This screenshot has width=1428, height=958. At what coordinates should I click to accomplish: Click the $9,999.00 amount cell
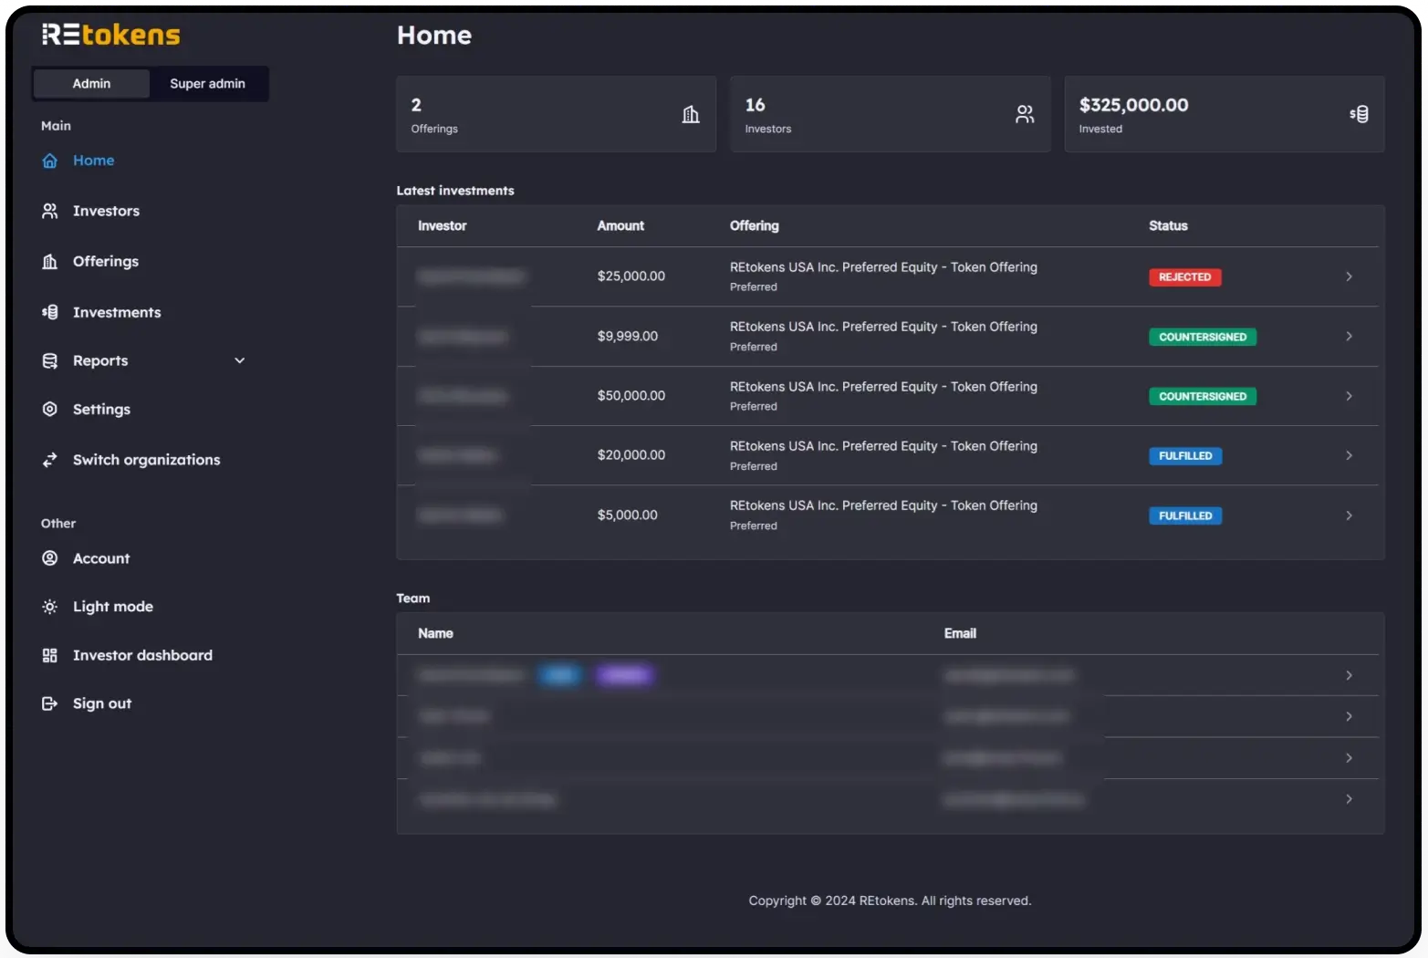click(x=628, y=337)
